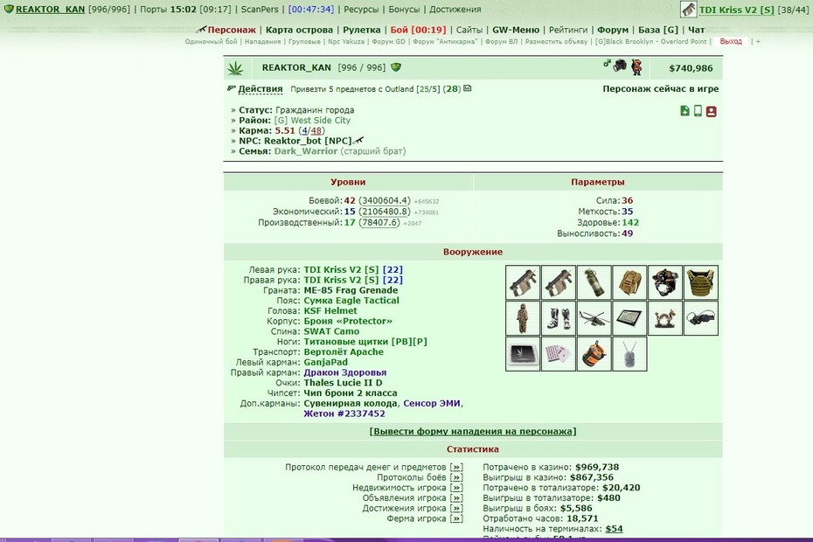This screenshot has width=813, height=542.
Task: Open the Dark_Warrior family link
Action: tap(306, 151)
